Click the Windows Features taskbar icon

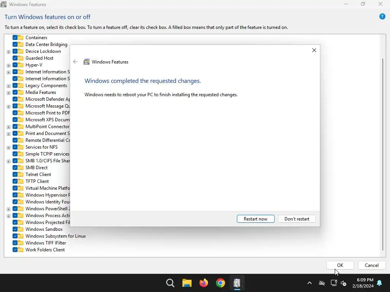click(x=237, y=283)
